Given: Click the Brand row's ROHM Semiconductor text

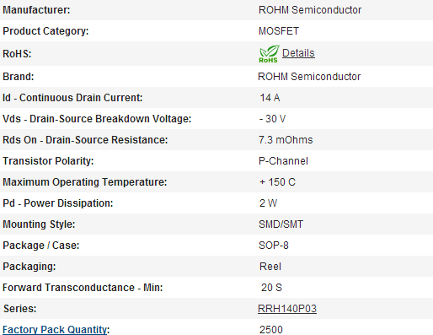Looking at the screenshot, I should (309, 77).
